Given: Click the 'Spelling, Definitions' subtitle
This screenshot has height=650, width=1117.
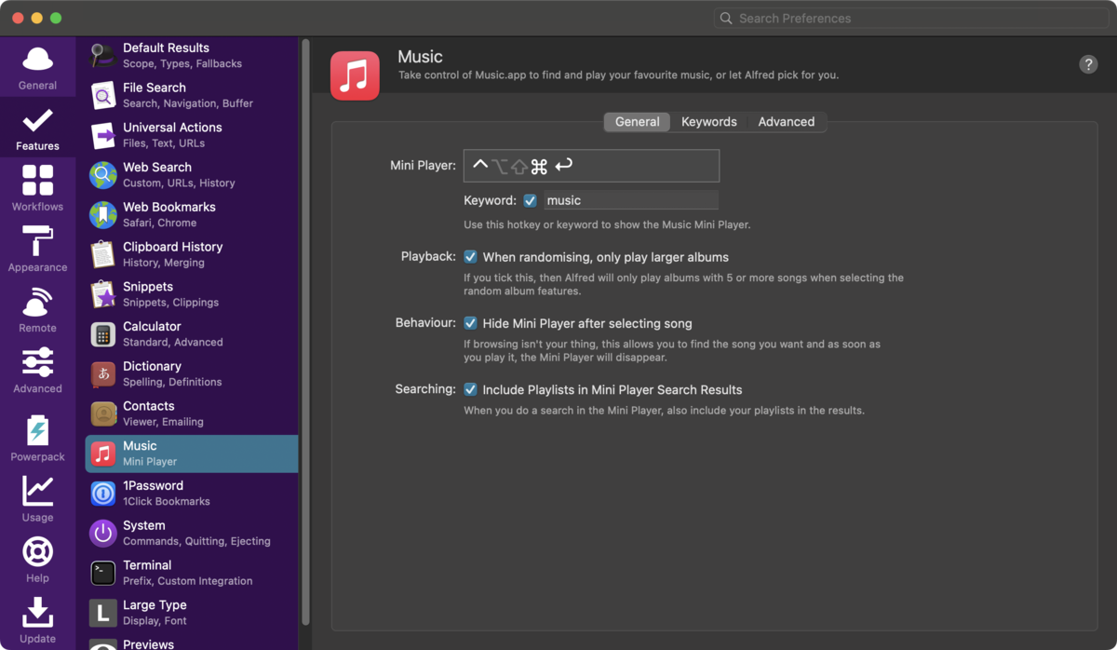Looking at the screenshot, I should click(x=172, y=383).
